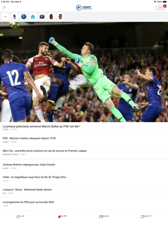Select the Premier League favorite icon
The height and width of the screenshot is (225, 168).
click(14, 17)
